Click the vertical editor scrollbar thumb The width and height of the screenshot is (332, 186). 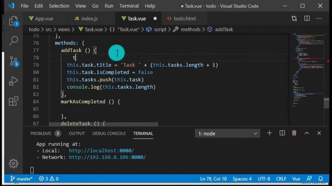[x=326, y=103]
